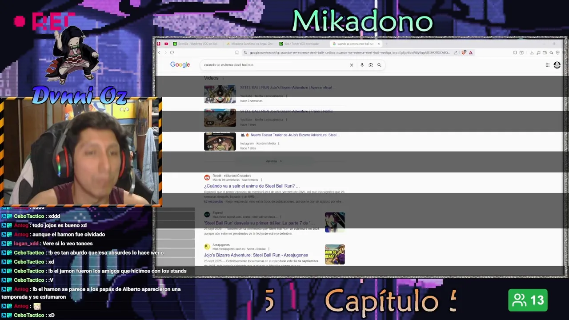
Task: Click the viewer count badge
Action: click(528, 300)
